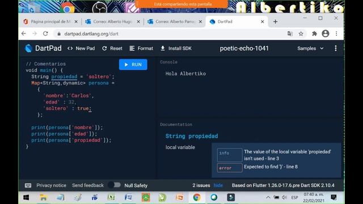
Task: Open DartPad vertical dots menu
Action: [x=335, y=48]
